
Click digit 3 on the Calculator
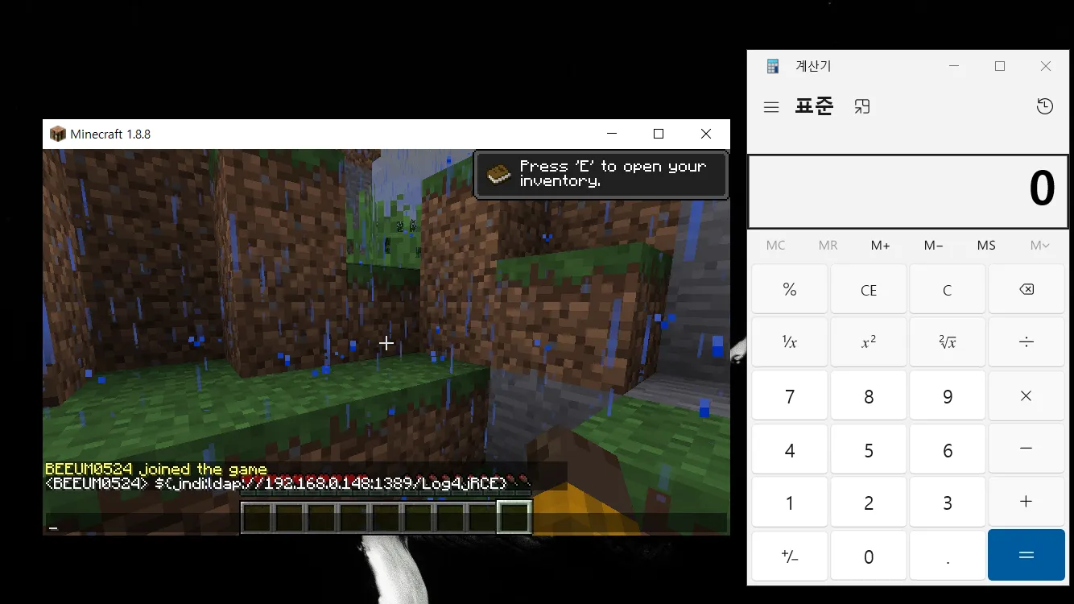coord(948,502)
